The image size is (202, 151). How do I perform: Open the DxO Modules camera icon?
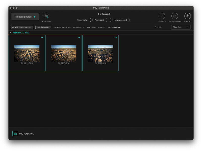[x=46, y=16]
